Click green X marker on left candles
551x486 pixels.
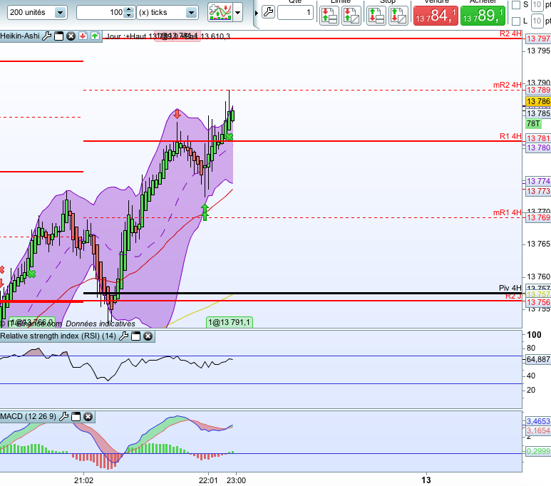[31, 274]
